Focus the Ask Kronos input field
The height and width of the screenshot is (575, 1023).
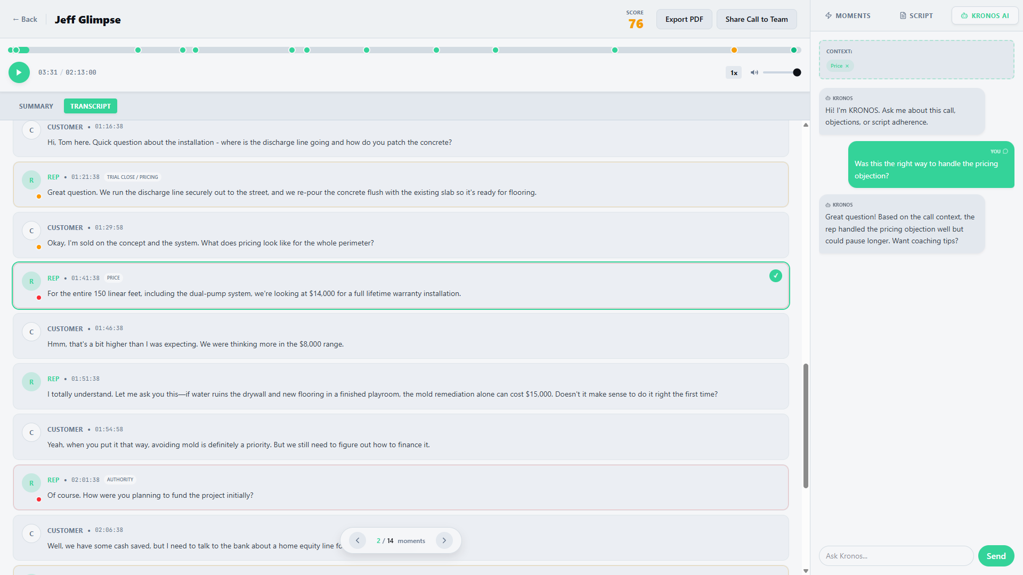896,556
